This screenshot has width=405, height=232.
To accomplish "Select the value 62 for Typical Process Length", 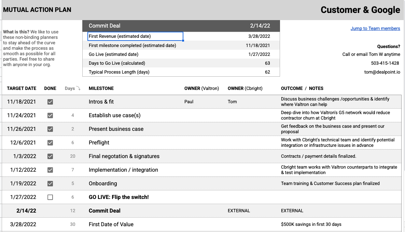I will click(267, 72).
